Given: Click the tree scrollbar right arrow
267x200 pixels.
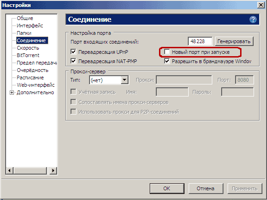Looking at the screenshot, I should click(x=53, y=170).
